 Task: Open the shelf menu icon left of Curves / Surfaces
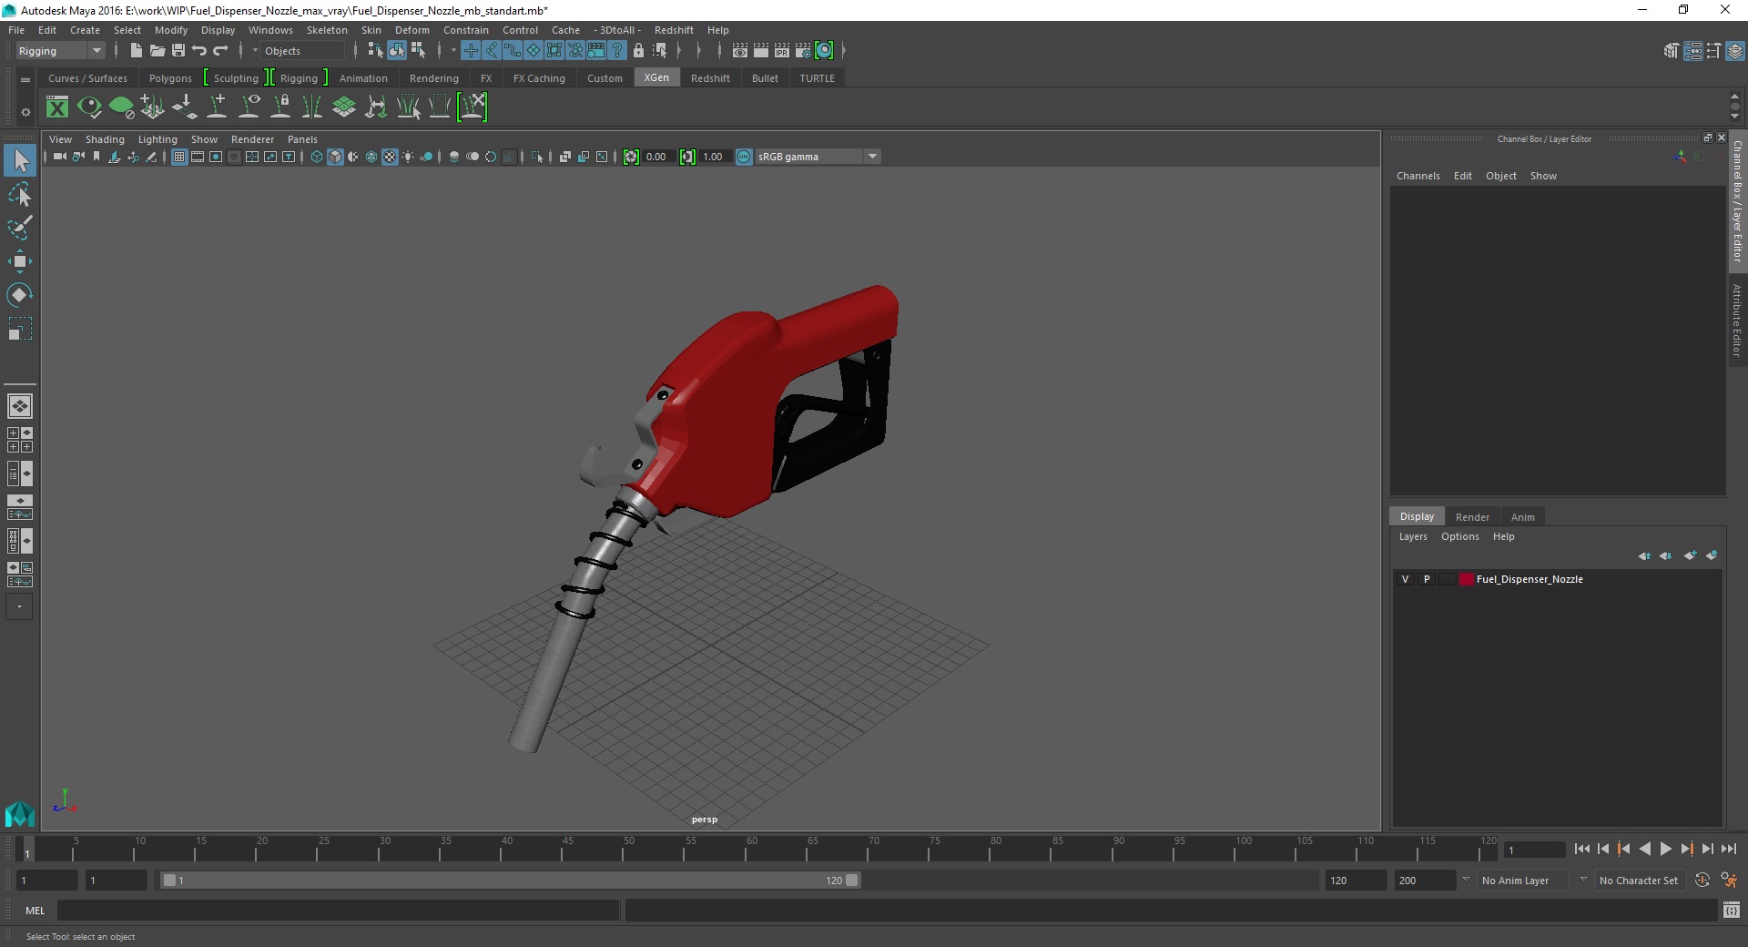point(25,79)
